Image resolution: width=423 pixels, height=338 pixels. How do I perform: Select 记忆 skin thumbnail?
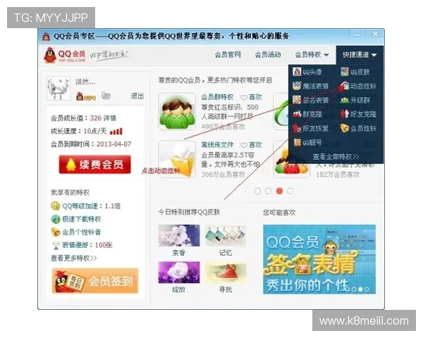[226, 235]
